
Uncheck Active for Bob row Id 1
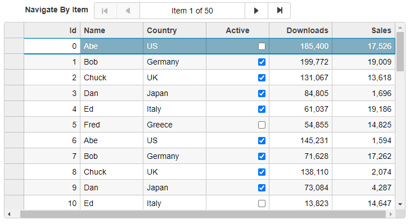(x=262, y=62)
